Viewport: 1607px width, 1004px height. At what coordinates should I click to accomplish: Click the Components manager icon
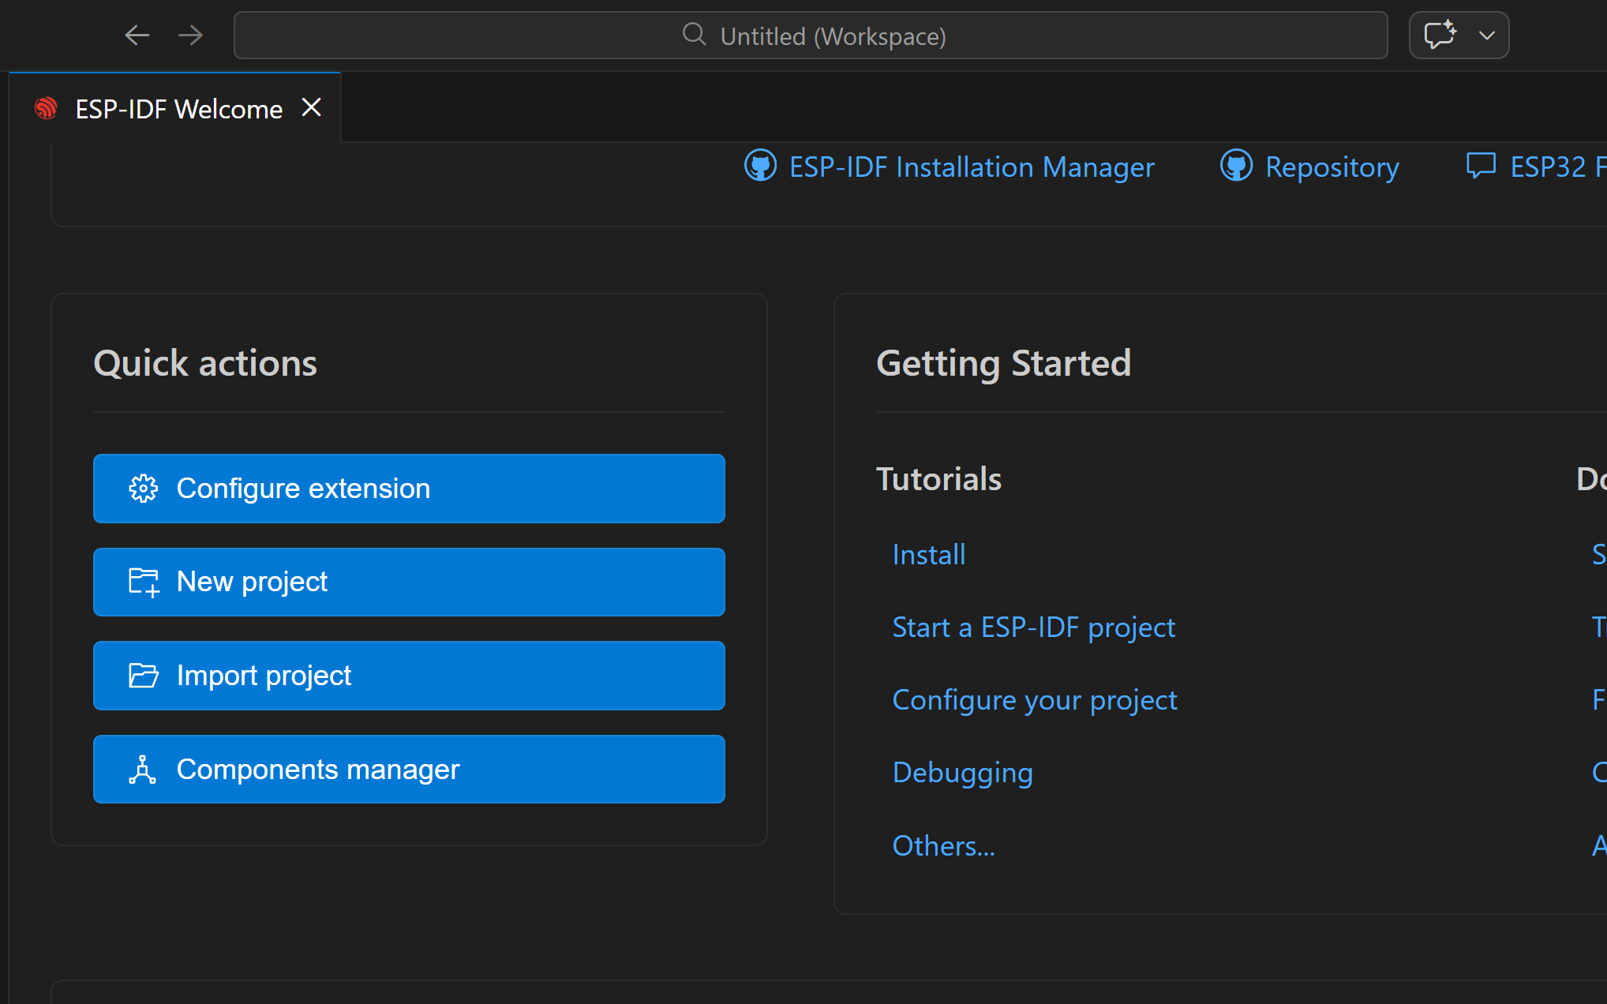tap(143, 770)
